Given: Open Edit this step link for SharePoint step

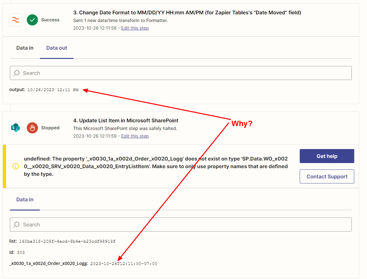Looking at the screenshot, I should click(135, 136).
